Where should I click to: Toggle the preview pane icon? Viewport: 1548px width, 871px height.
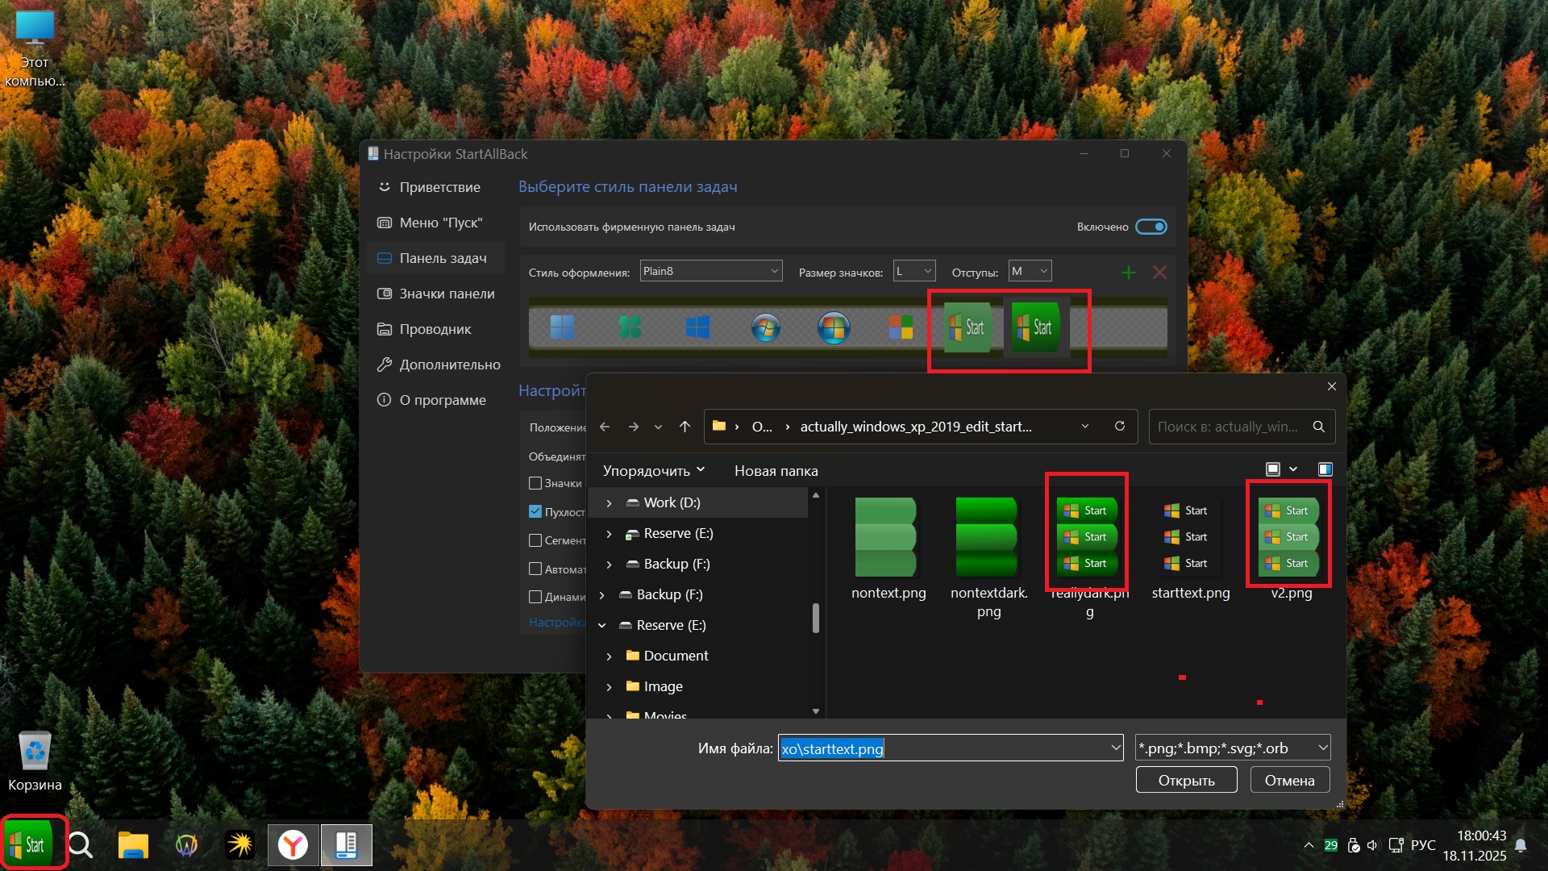(1325, 469)
